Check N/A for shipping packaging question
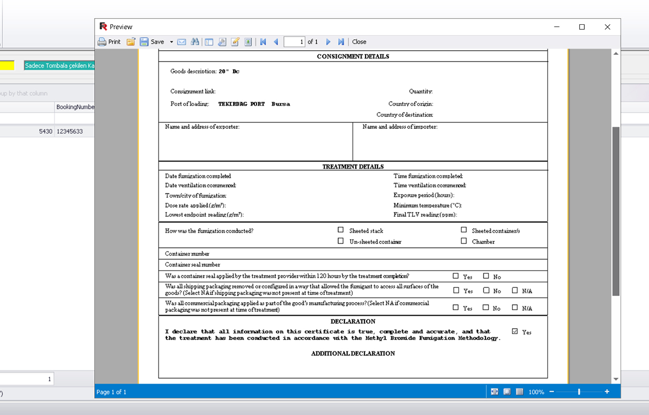Image resolution: width=649 pixels, height=415 pixels. [515, 290]
